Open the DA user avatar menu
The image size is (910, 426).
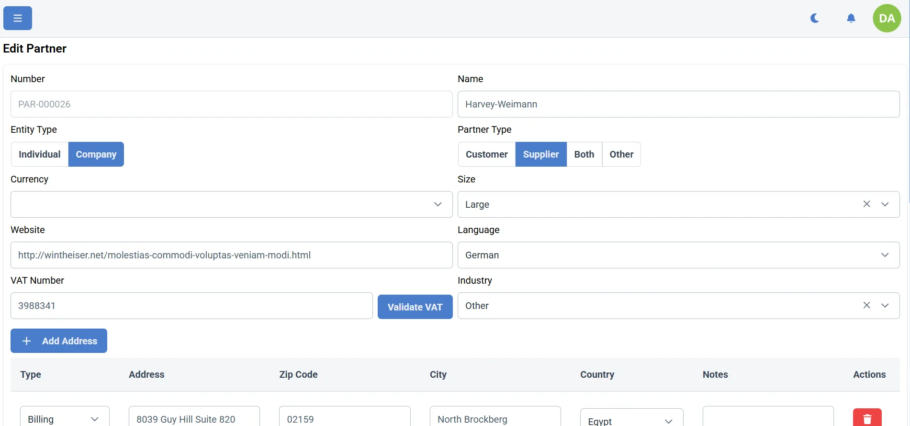click(x=887, y=18)
